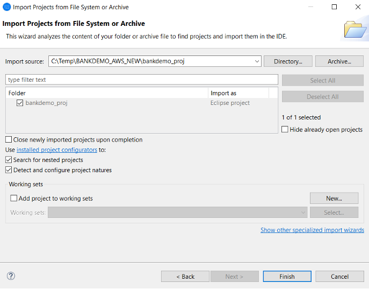Enable Add project to working sets
369x289 pixels.
coord(14,199)
